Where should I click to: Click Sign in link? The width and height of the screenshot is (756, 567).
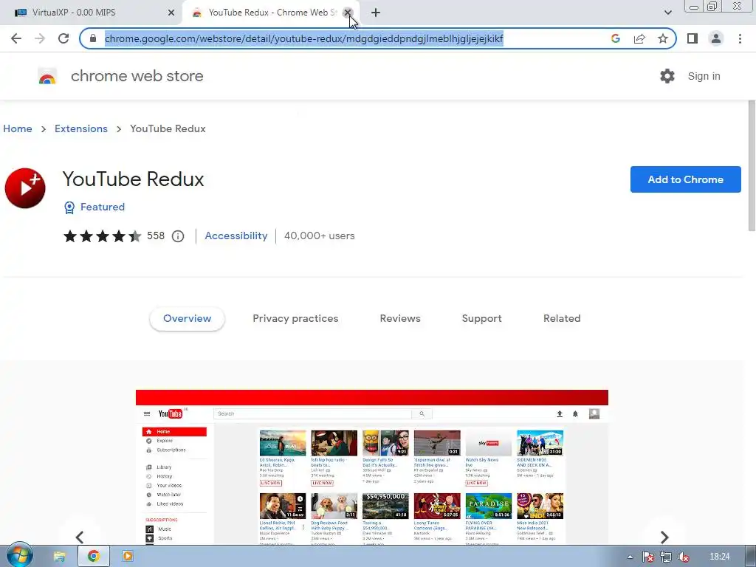704,76
